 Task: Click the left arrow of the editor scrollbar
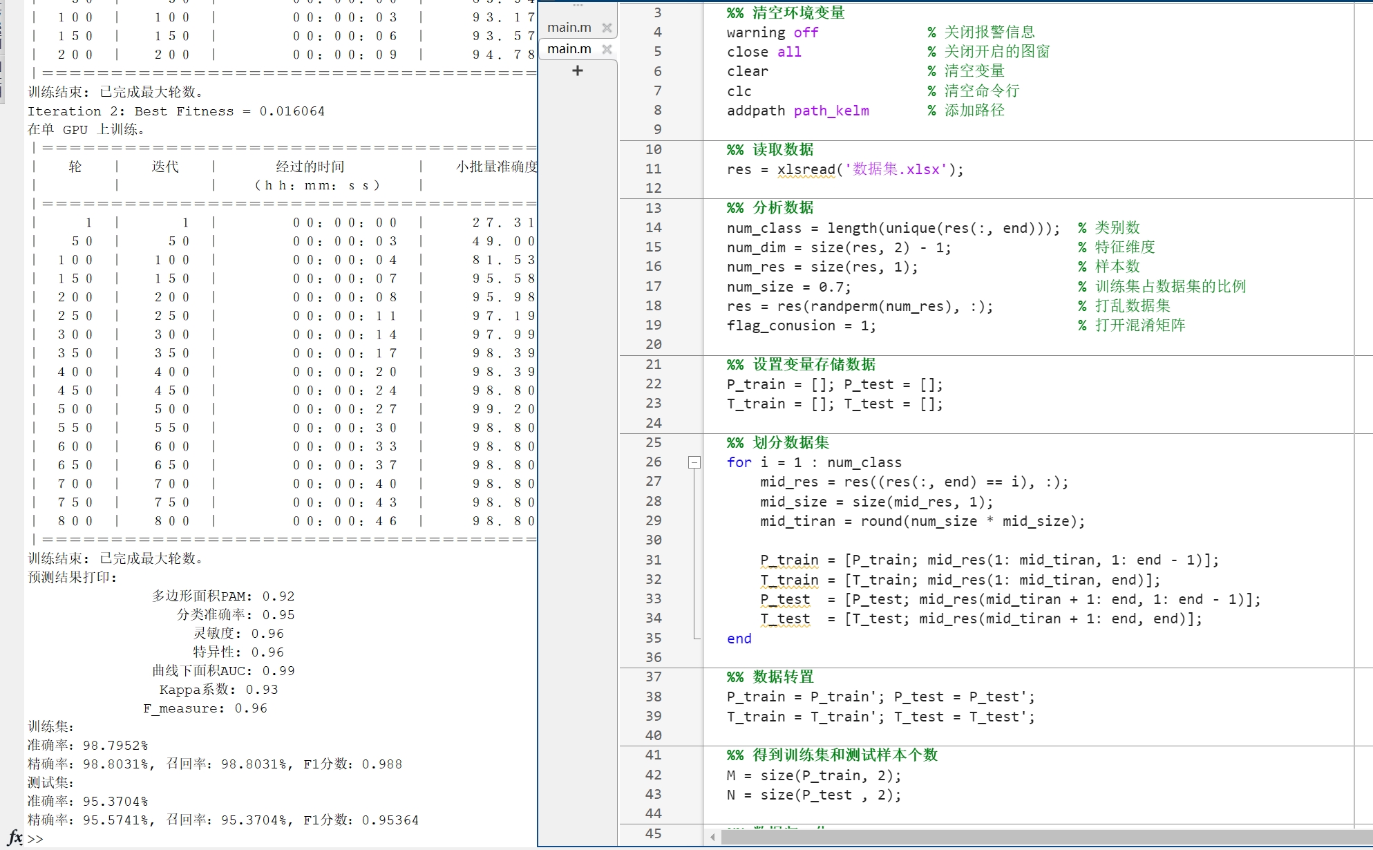(712, 836)
